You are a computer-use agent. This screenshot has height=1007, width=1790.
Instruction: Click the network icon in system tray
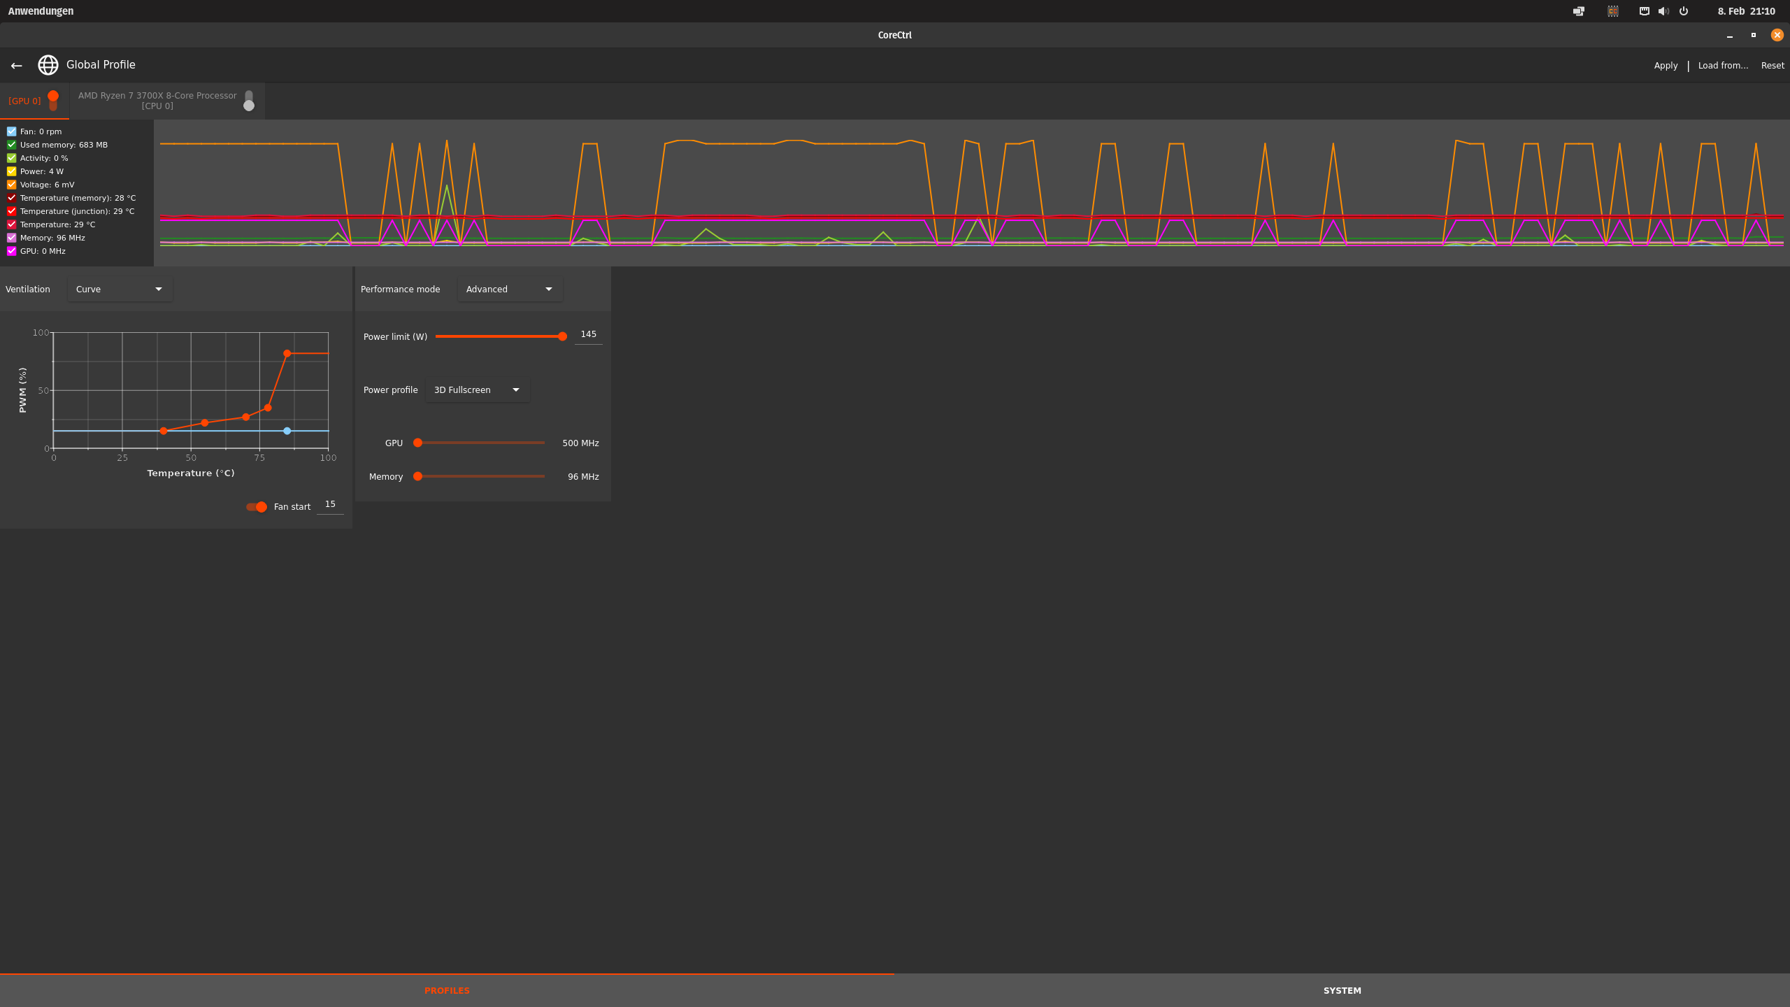(x=1644, y=11)
